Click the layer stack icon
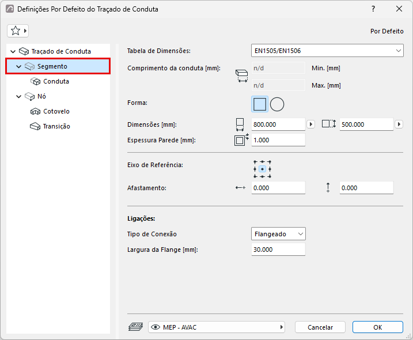This screenshot has height=340, width=413. coord(135,327)
